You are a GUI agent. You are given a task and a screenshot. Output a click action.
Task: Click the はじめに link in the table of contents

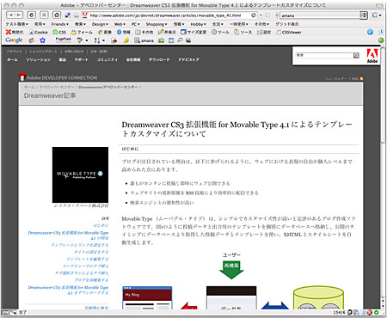pyautogui.click(x=101, y=225)
